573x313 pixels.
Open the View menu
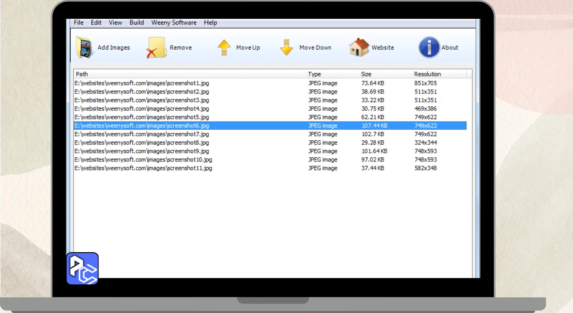pos(115,22)
